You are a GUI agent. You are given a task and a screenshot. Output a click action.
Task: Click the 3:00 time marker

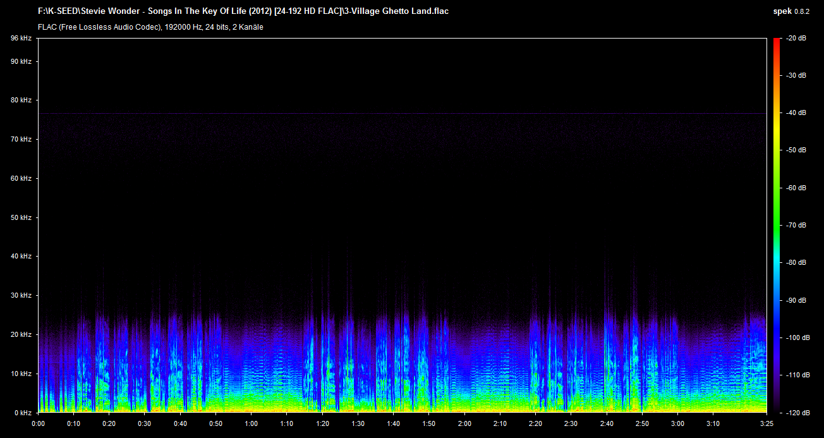[678, 423]
